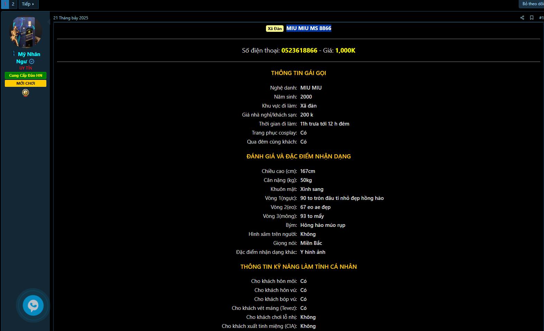Open the floating chat messenger bubble
The height and width of the screenshot is (331, 544).
click(33, 305)
